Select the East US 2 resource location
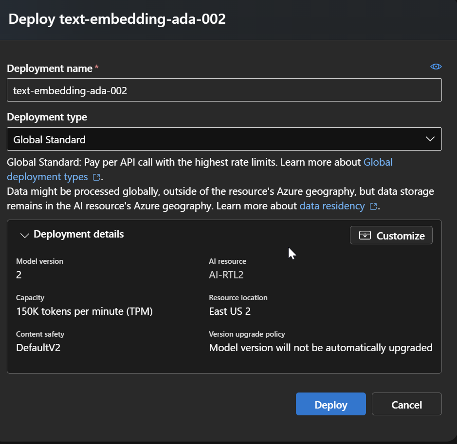Screen dimensions: 457x444 230,311
